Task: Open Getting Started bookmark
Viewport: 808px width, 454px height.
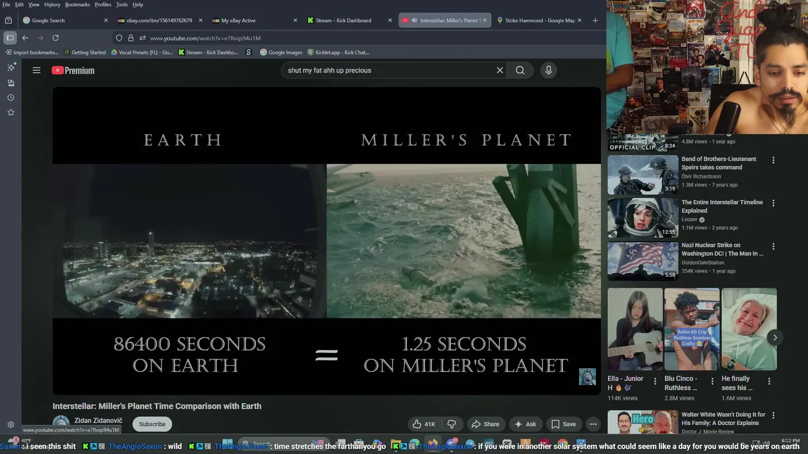Action: (85, 52)
